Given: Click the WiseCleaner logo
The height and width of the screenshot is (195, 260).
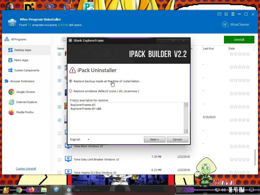Looking at the screenshot, I should coord(235,25).
